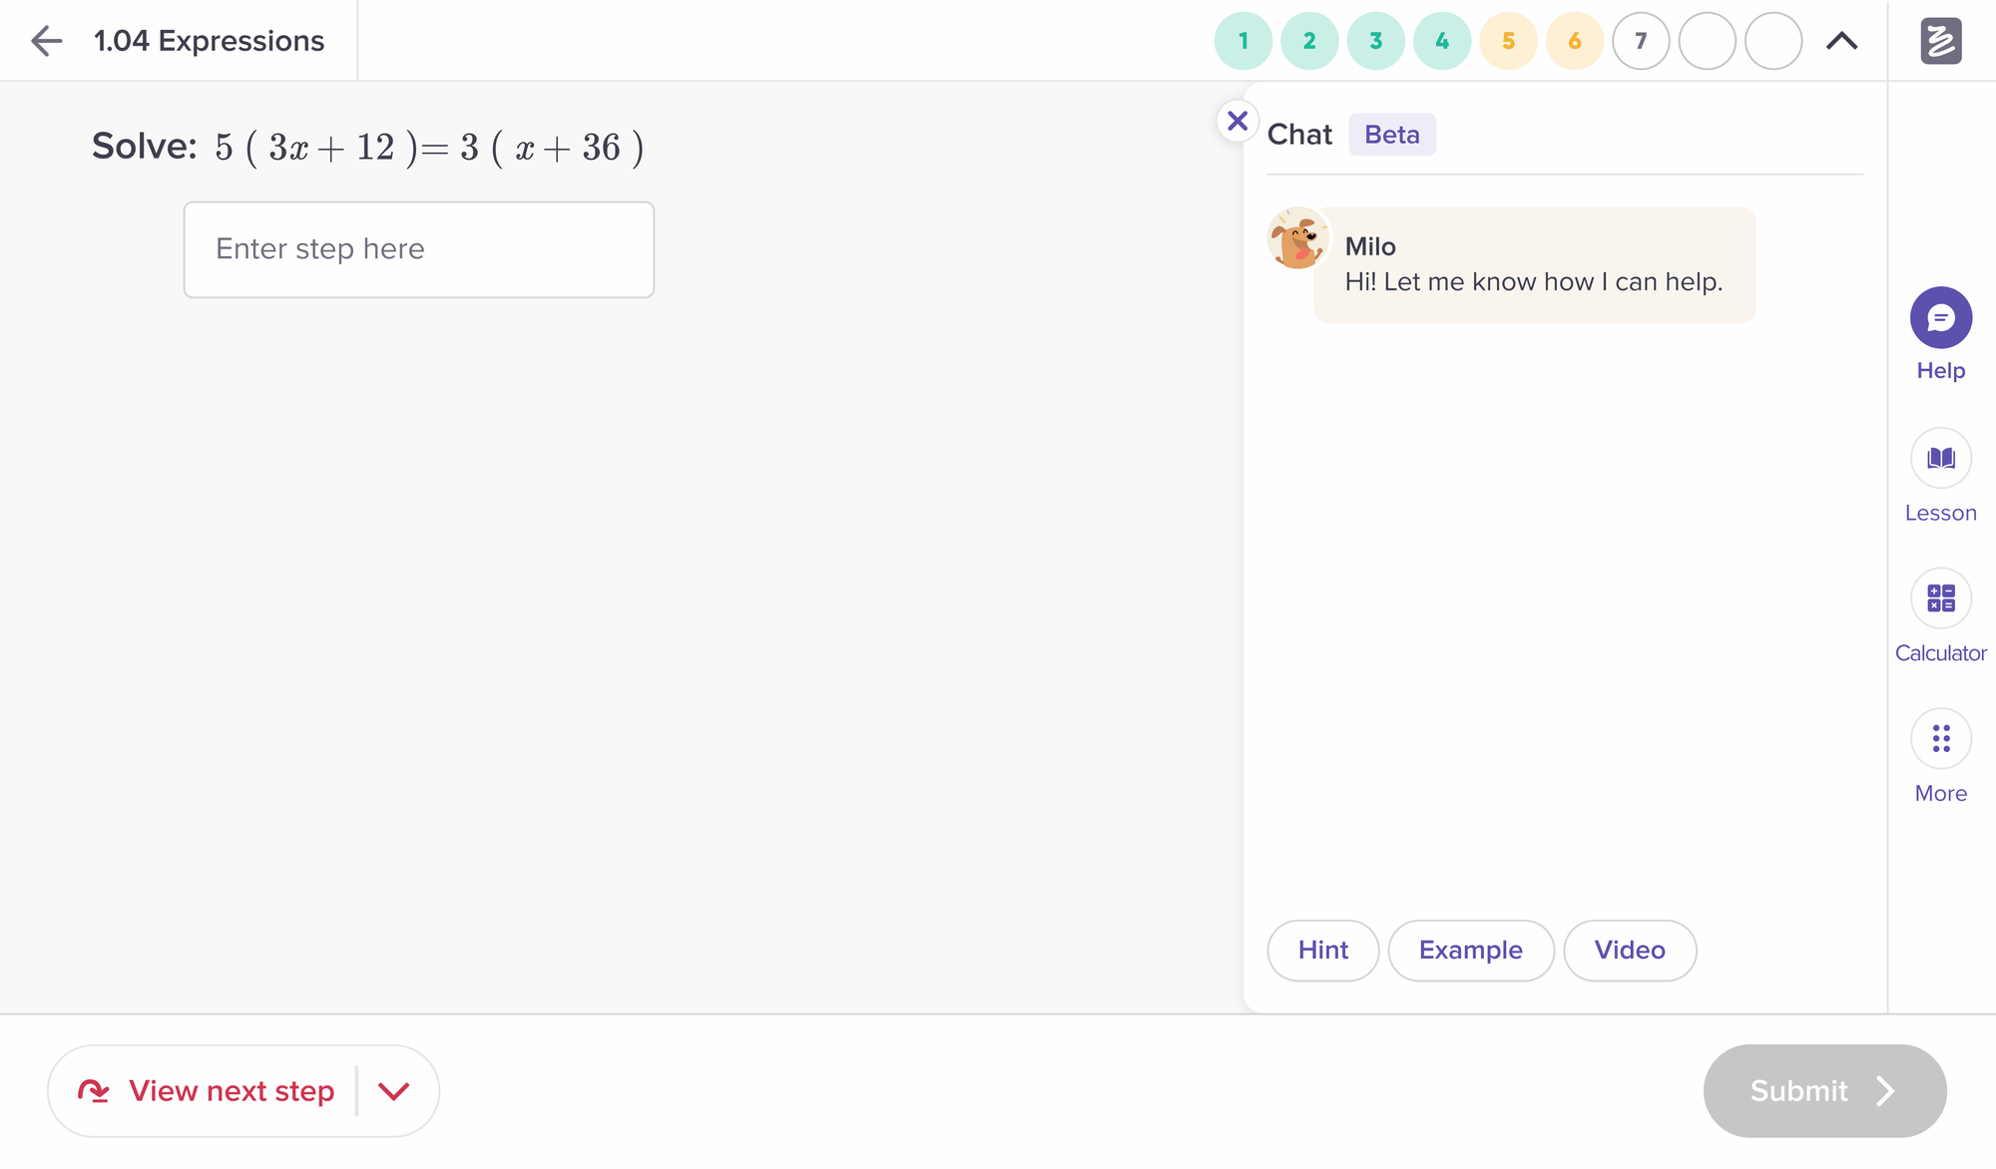Expand View next step dropdown arrow
Screen dimensions: 1996x1169
394,1091
